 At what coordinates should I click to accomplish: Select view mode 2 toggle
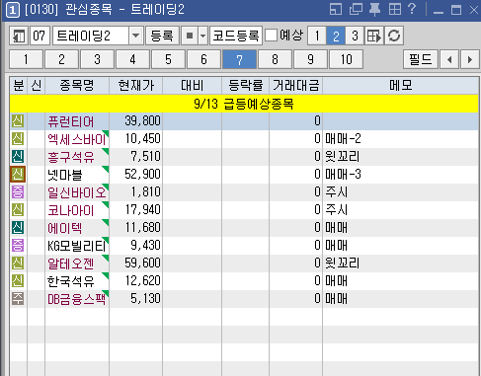coord(336,36)
